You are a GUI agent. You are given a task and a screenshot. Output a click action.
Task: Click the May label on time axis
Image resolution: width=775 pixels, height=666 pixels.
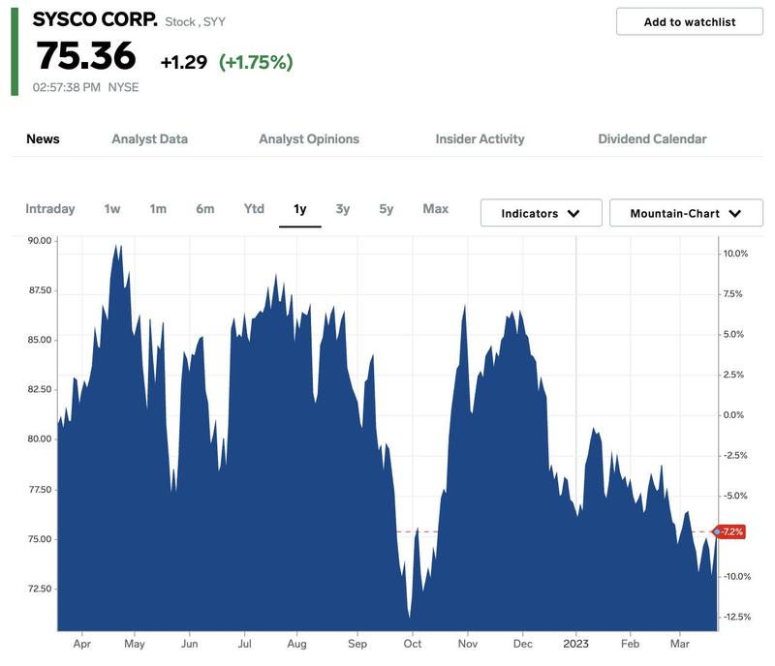[x=135, y=644]
